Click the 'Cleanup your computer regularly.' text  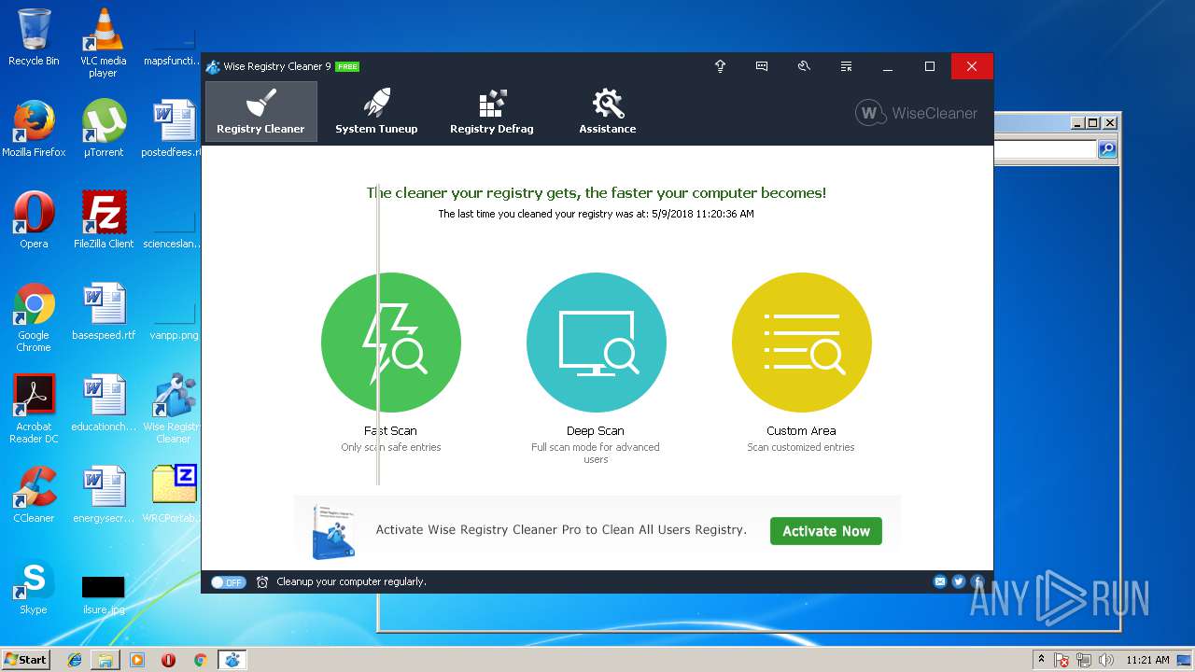click(x=352, y=581)
